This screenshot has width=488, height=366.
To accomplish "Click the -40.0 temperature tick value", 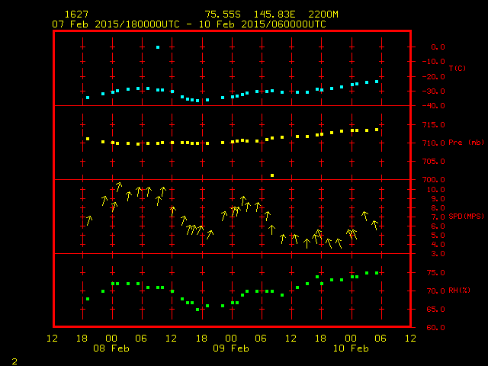I will pyautogui.click(x=434, y=106).
